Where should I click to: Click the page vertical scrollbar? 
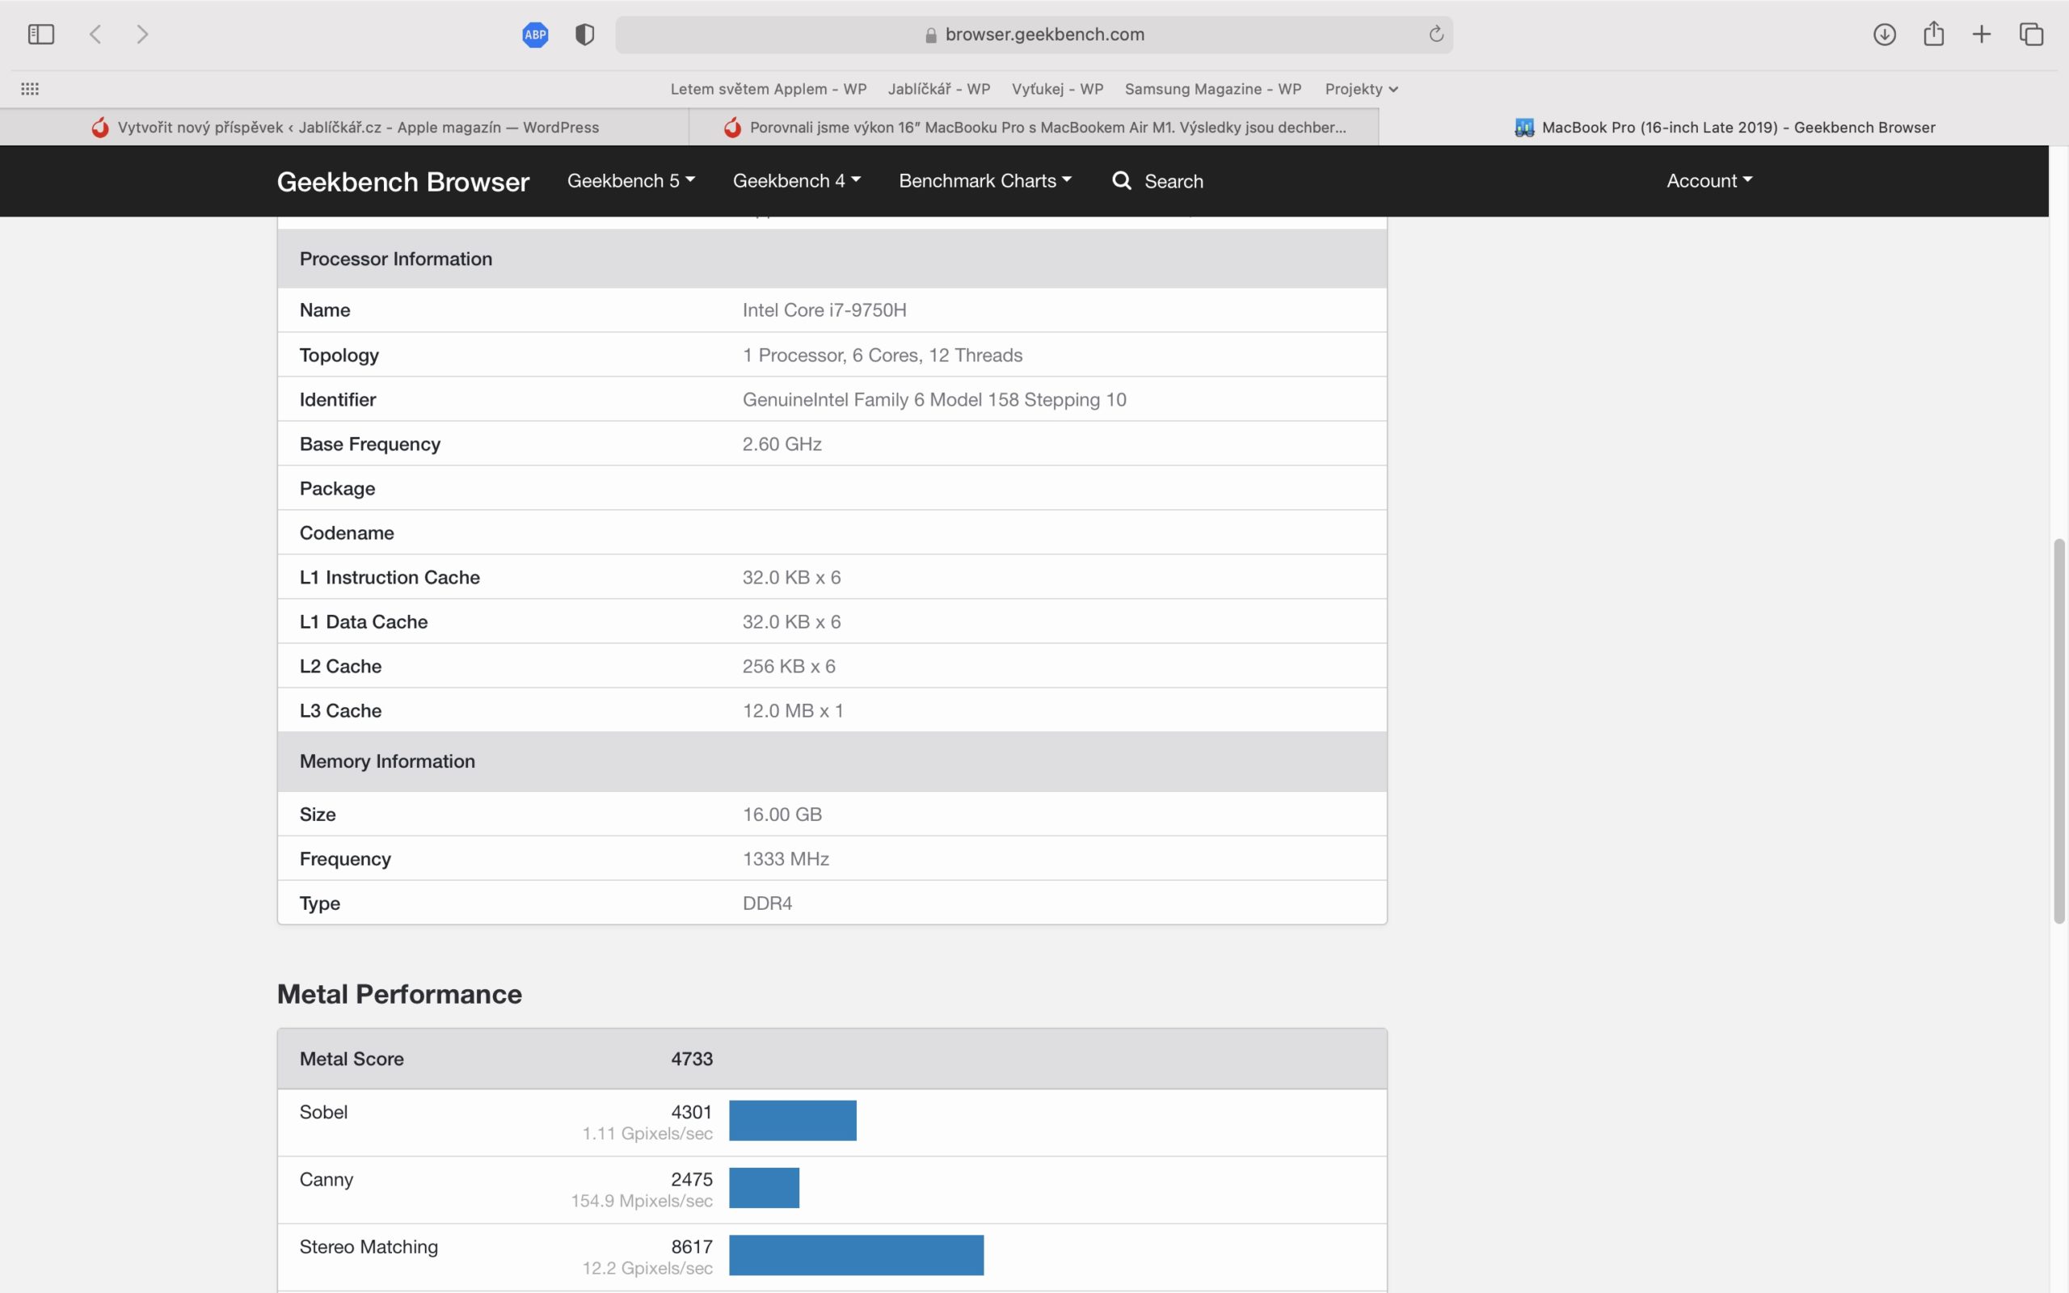2058,731
